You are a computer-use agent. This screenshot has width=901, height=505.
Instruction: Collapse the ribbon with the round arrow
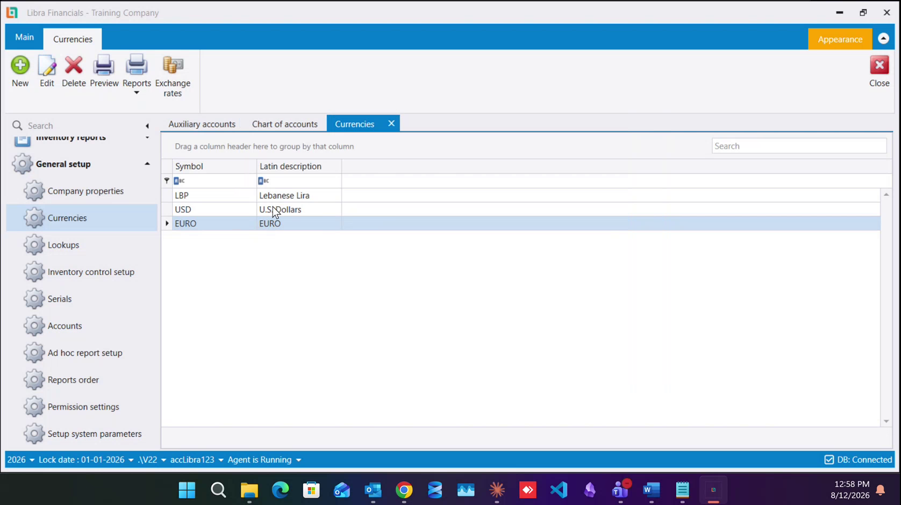tap(883, 39)
